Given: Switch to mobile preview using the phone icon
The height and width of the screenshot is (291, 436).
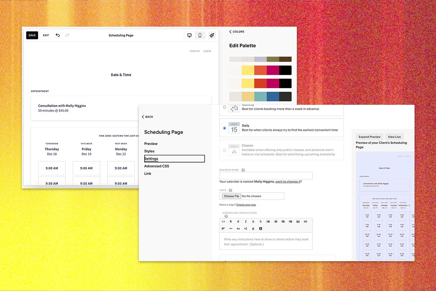Looking at the screenshot, I should click(x=200, y=35).
